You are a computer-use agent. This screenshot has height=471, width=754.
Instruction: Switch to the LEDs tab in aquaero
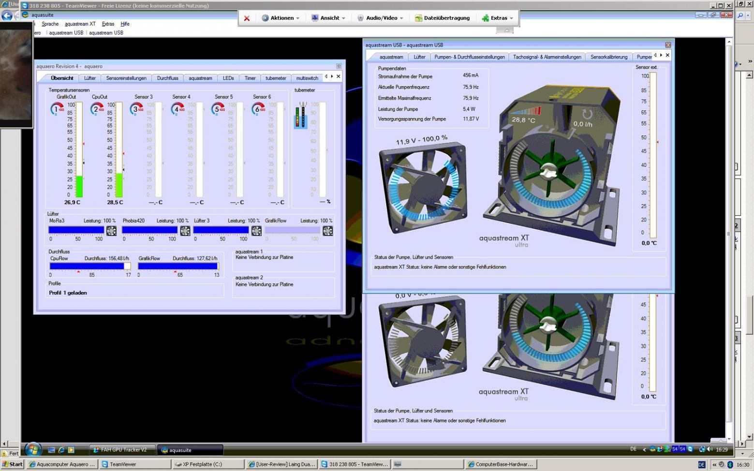coord(228,78)
